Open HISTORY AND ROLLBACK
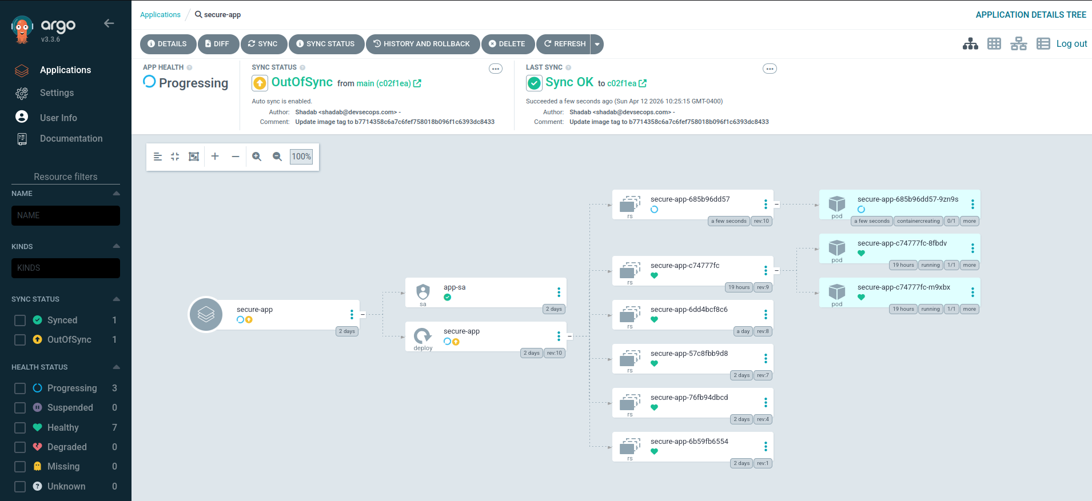This screenshot has width=1092, height=501. click(x=423, y=44)
